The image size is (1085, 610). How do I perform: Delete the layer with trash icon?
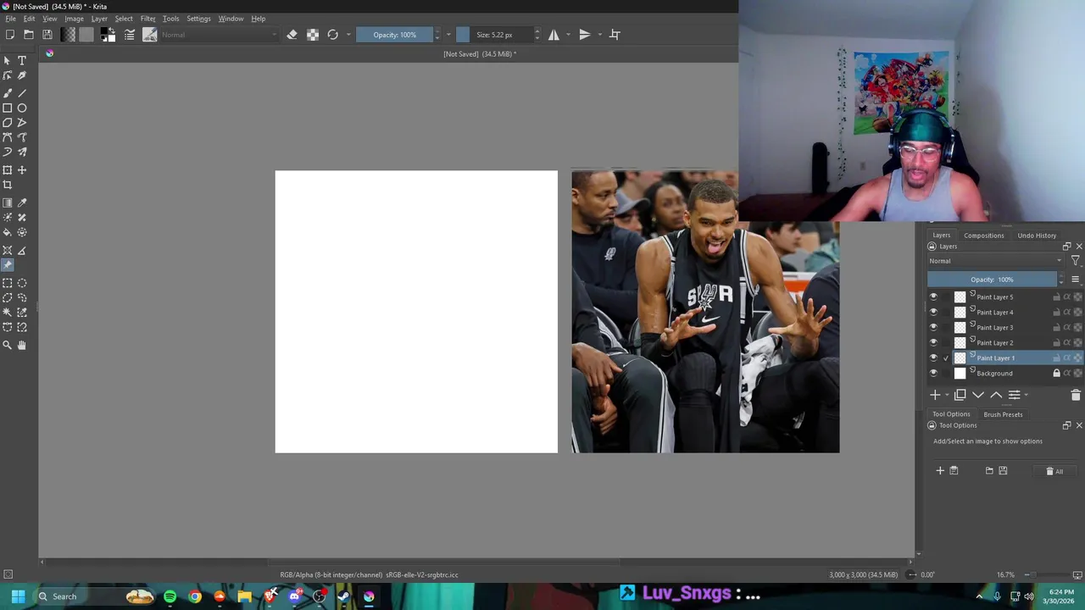(x=1076, y=395)
